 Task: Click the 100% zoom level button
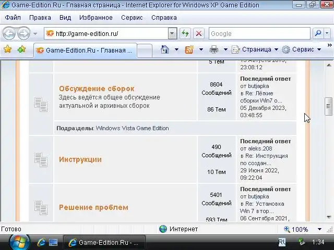296,229
